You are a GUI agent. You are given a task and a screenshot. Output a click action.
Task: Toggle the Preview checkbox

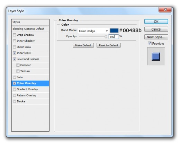(150, 43)
